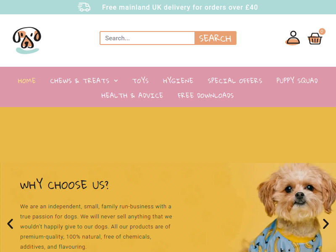Go to the Hygiene page
This screenshot has height=252, width=336.
[x=178, y=81]
